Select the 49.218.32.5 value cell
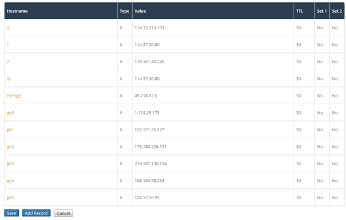 pyautogui.click(x=213, y=96)
